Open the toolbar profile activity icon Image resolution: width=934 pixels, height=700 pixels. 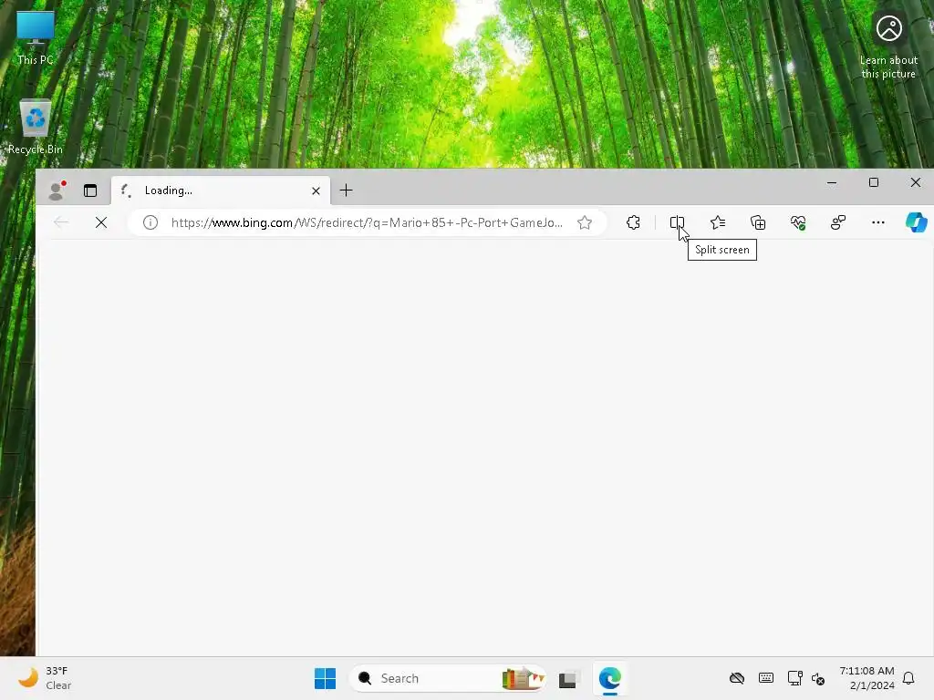point(838,222)
